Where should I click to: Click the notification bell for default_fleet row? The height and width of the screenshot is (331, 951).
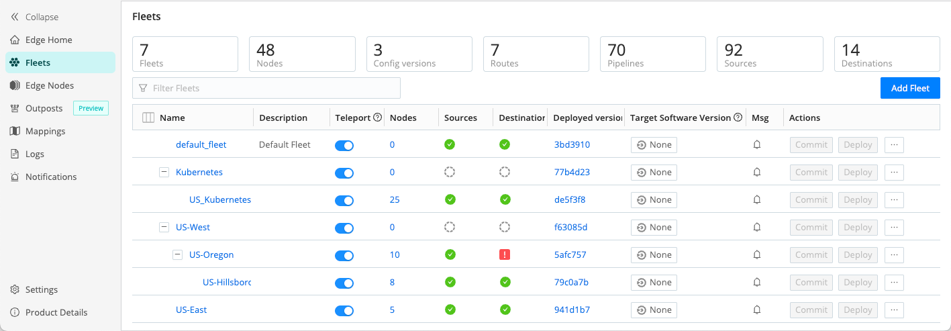tap(757, 145)
